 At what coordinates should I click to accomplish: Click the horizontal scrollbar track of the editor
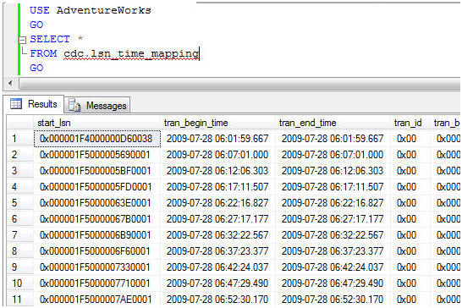point(239,83)
